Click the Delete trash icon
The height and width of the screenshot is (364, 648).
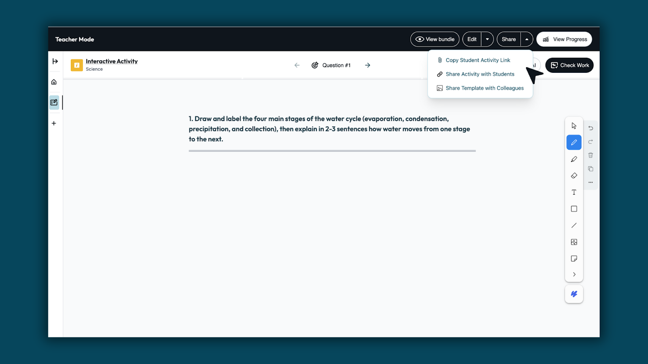click(x=590, y=155)
